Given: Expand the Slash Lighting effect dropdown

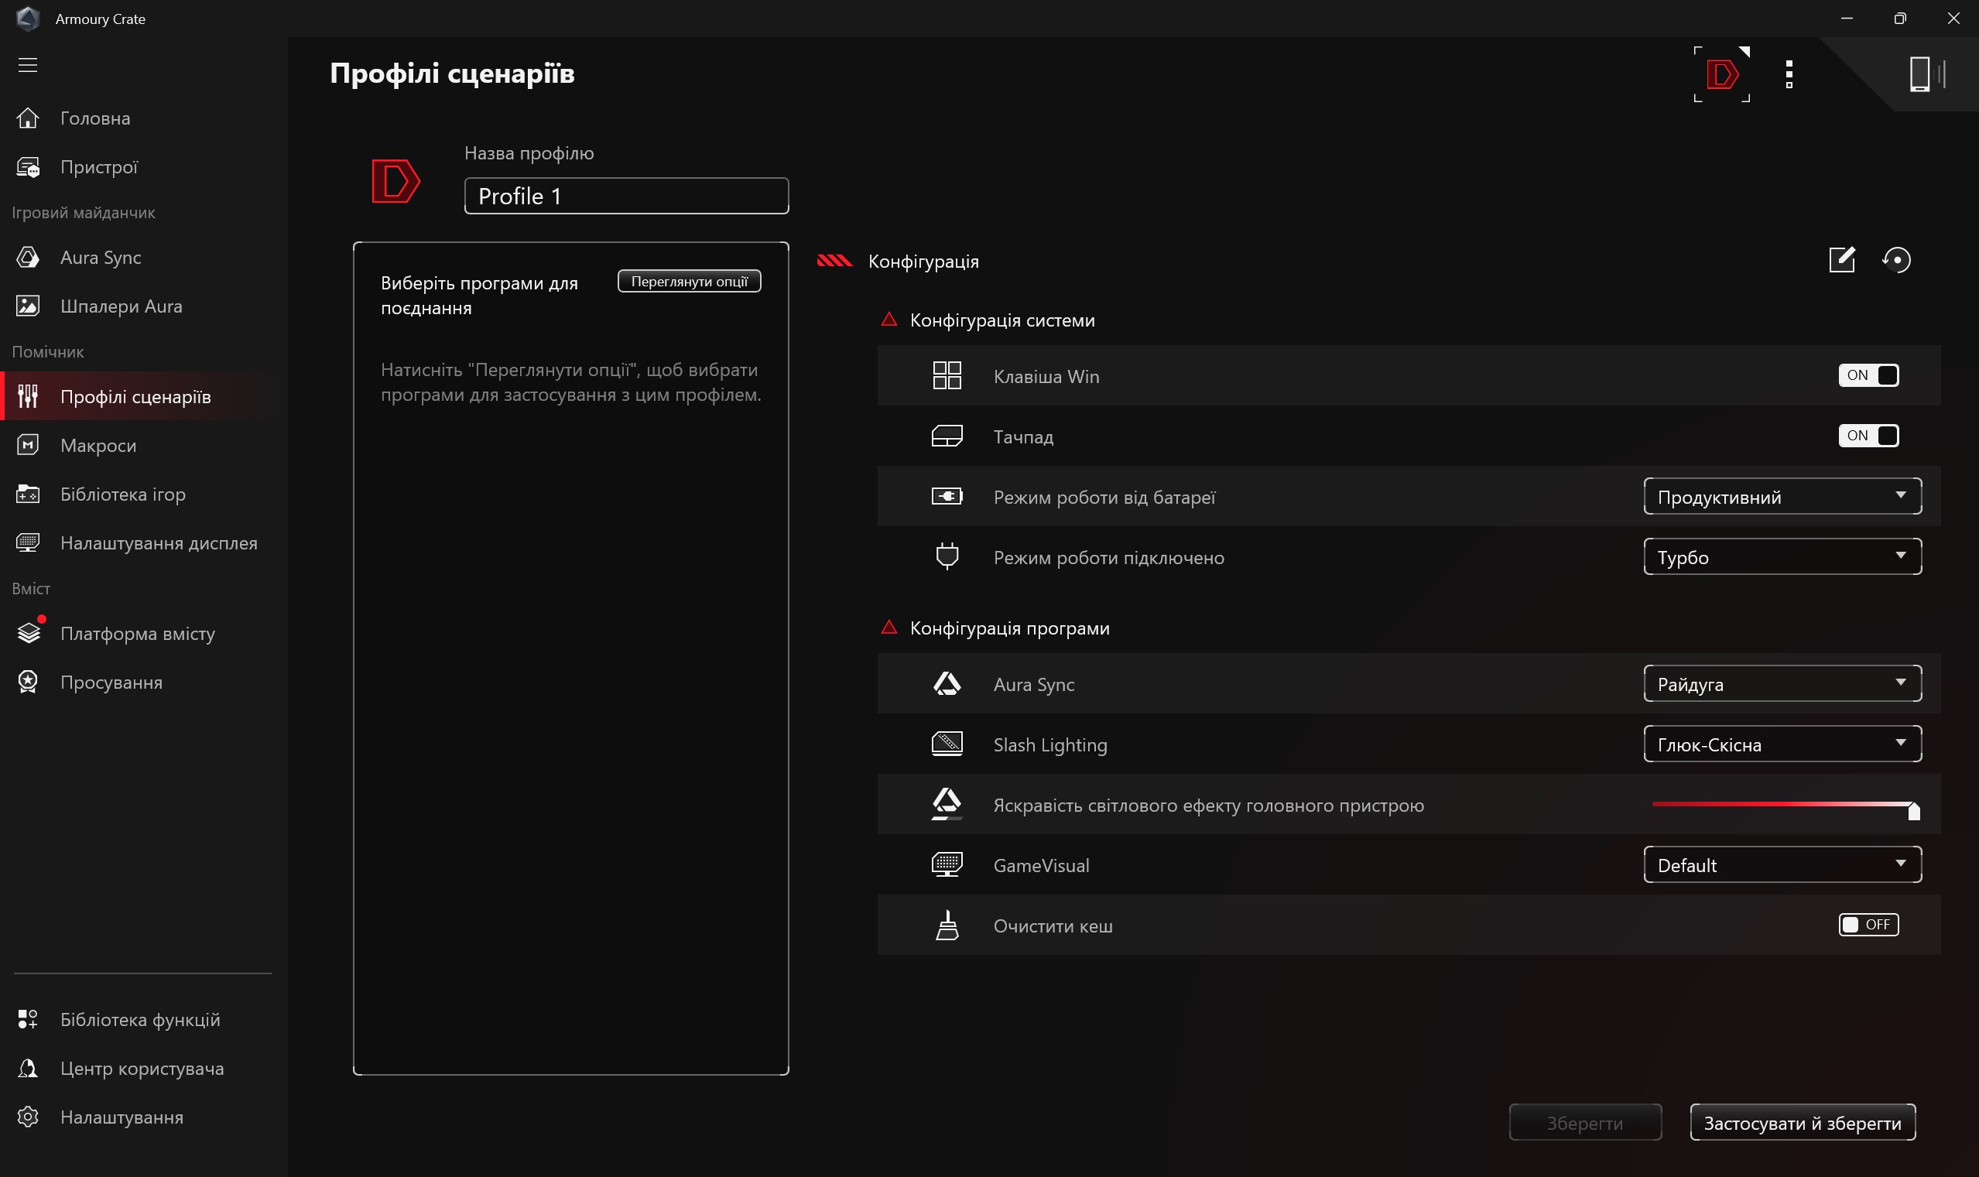Looking at the screenshot, I should pos(1782,744).
